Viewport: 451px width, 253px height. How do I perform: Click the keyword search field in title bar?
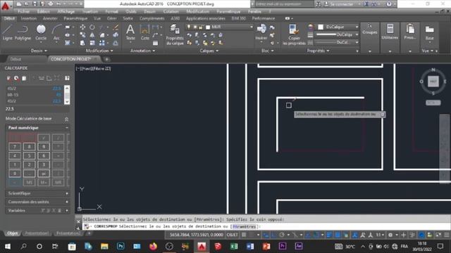(x=284, y=4)
